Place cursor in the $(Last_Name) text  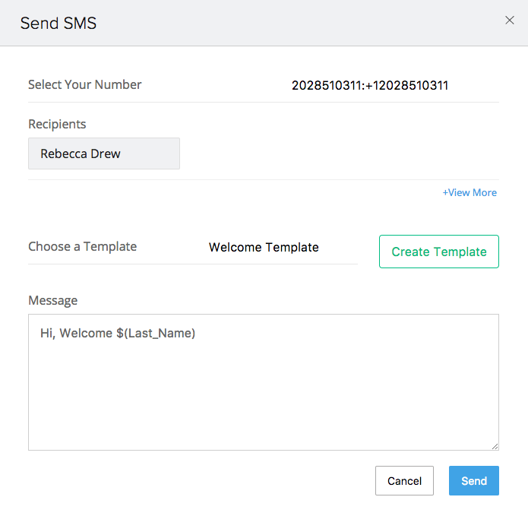(156, 333)
